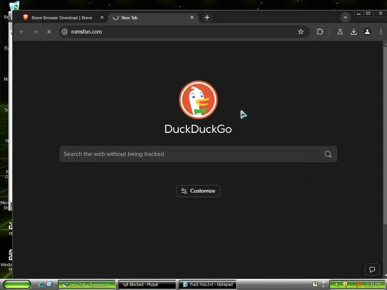
Task: Stop loading the page
Action: [x=49, y=32]
